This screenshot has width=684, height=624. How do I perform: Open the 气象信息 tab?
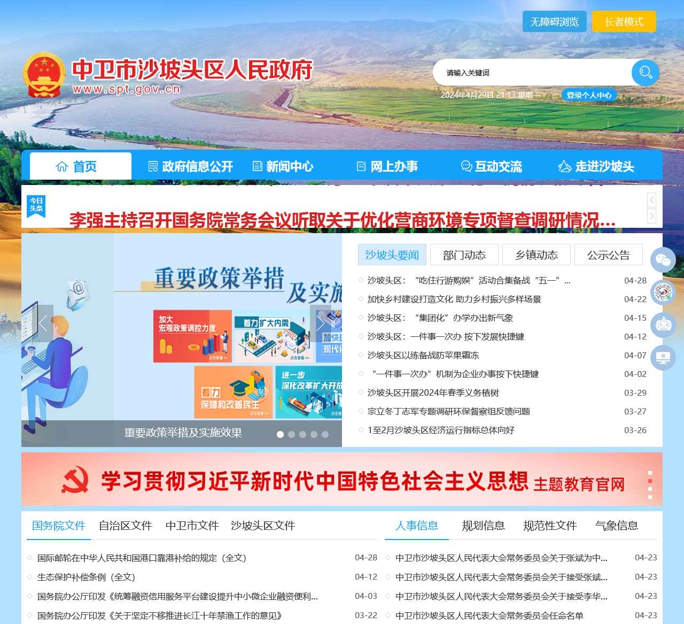617,526
